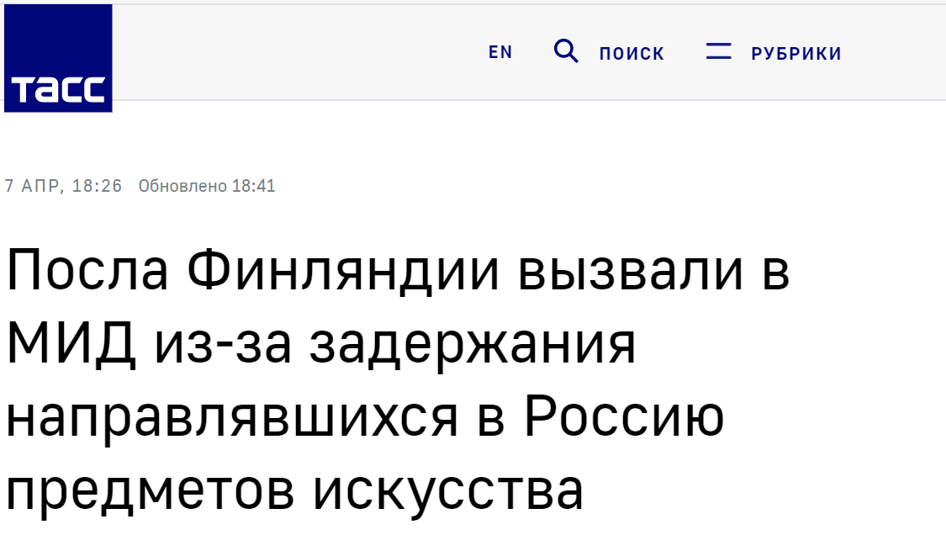Open the rubrics hamburger menu icon
Viewport: 946px width, 535px height.
pos(719,51)
